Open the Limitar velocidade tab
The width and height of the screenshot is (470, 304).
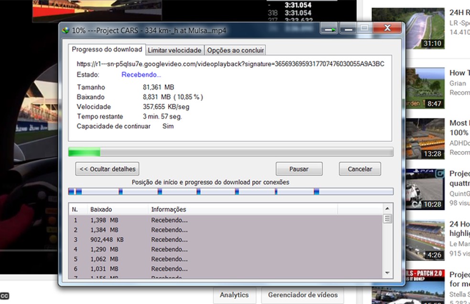tap(174, 50)
